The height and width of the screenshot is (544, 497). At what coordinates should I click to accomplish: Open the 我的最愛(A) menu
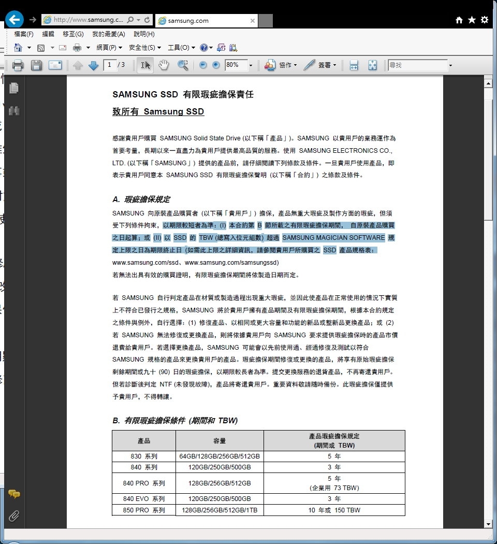pyautogui.click(x=109, y=34)
